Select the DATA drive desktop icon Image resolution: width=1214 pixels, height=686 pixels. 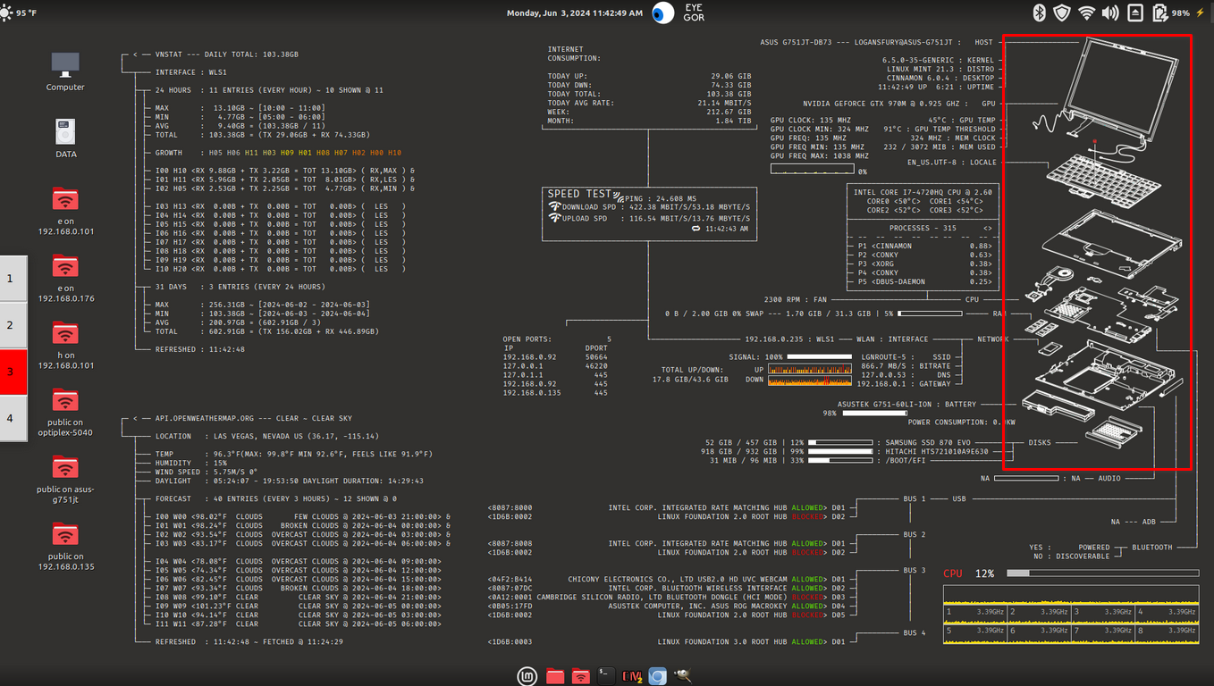65,138
